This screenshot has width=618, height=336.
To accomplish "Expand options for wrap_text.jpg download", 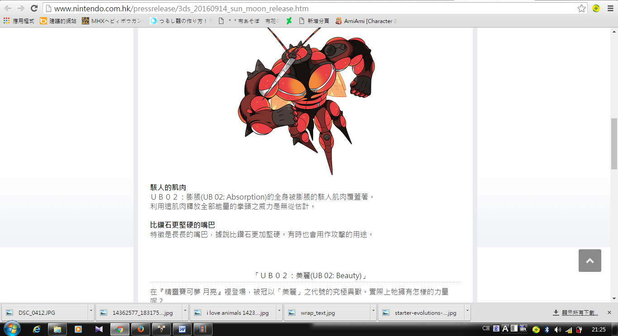I will pos(373,313).
